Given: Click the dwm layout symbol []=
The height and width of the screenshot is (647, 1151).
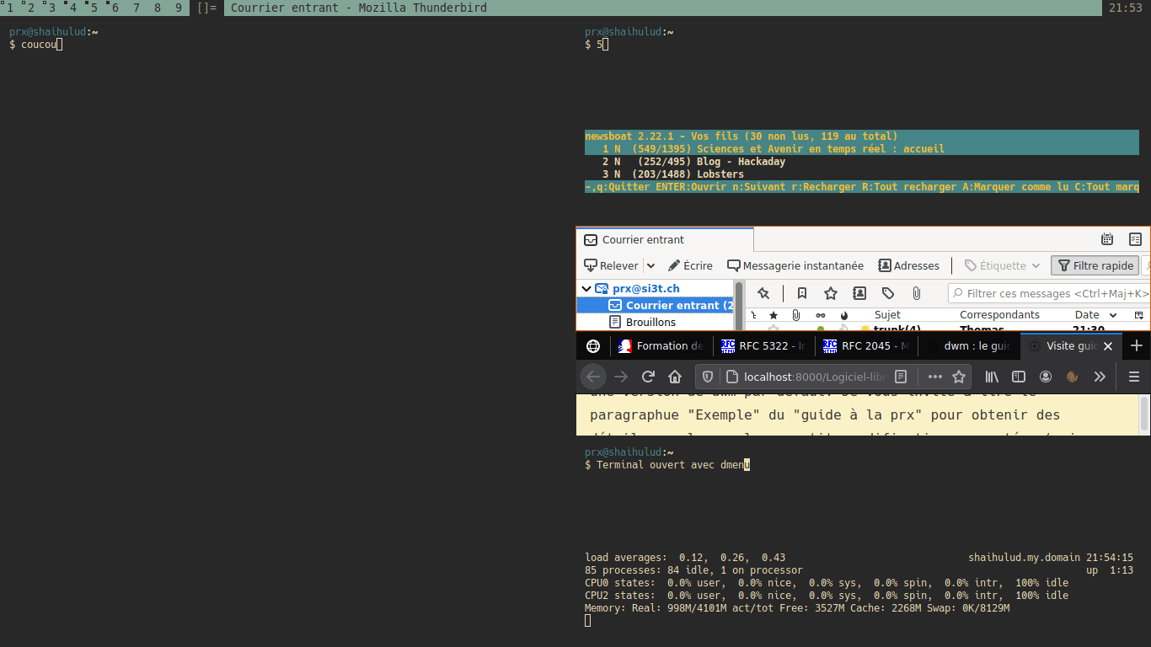Looking at the screenshot, I should click(207, 8).
